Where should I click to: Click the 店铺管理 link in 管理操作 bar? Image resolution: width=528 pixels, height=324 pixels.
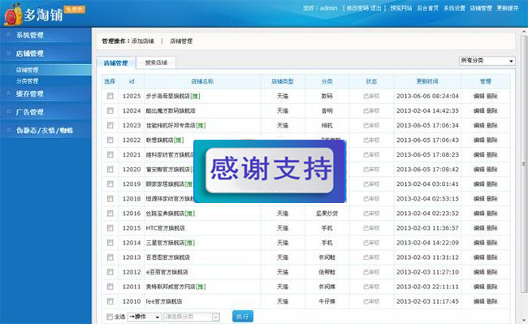[181, 41]
